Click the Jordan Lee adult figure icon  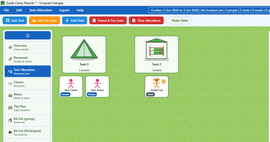click(x=157, y=83)
